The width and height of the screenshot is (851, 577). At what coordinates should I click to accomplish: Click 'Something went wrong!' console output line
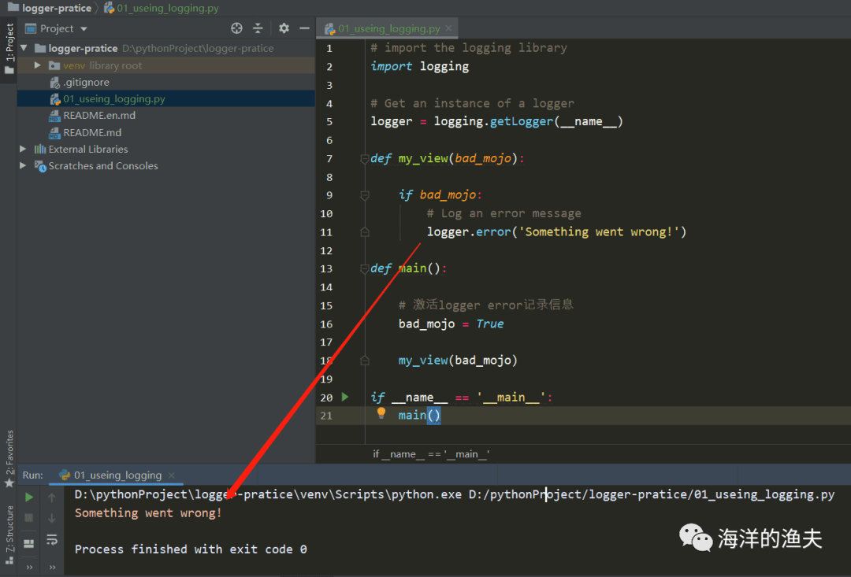pos(148,513)
